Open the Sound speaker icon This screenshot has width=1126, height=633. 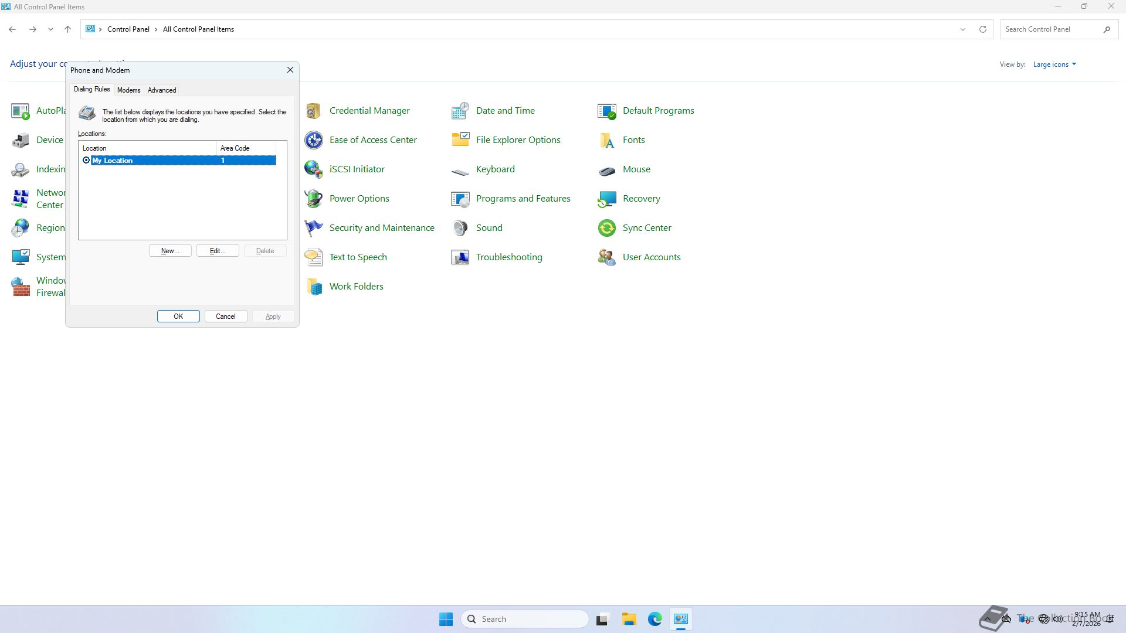point(460,228)
